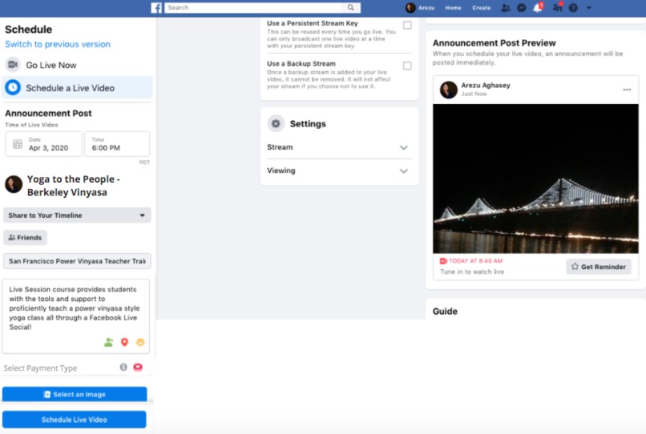Click the info icon beside Select Payment Type

123,368
